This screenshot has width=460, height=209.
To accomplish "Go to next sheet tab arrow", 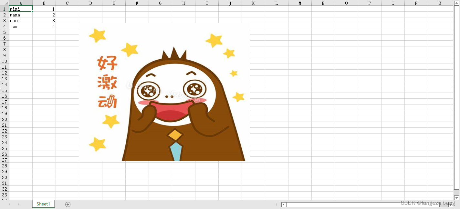I will [18, 204].
